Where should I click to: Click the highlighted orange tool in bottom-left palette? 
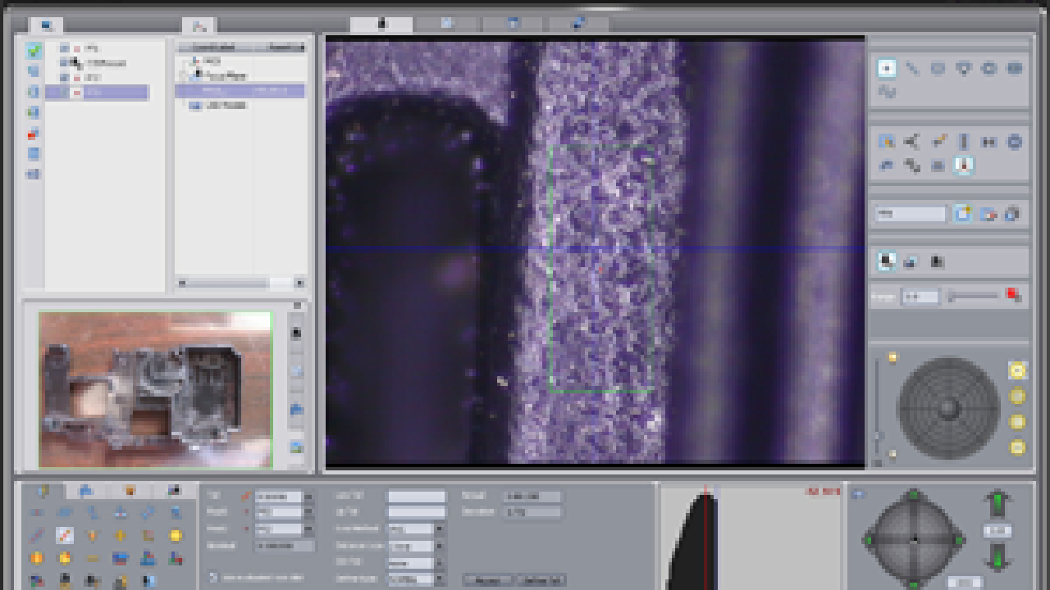(x=64, y=536)
